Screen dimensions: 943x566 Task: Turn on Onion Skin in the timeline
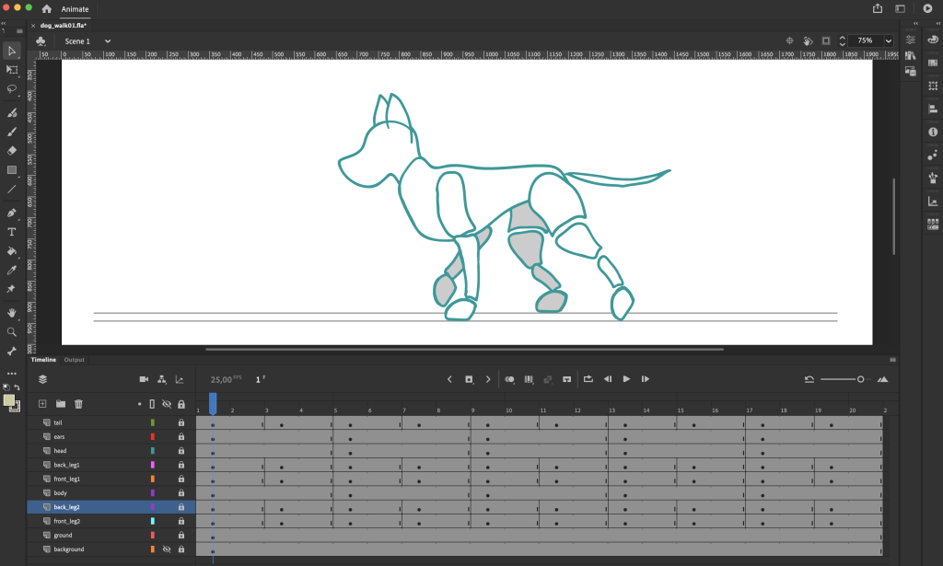[x=509, y=379]
